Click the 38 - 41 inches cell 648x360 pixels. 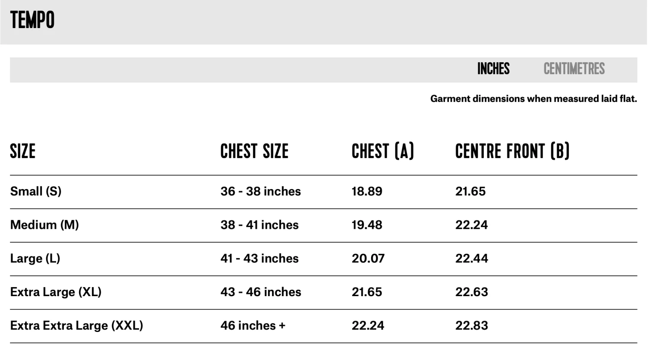point(259,225)
